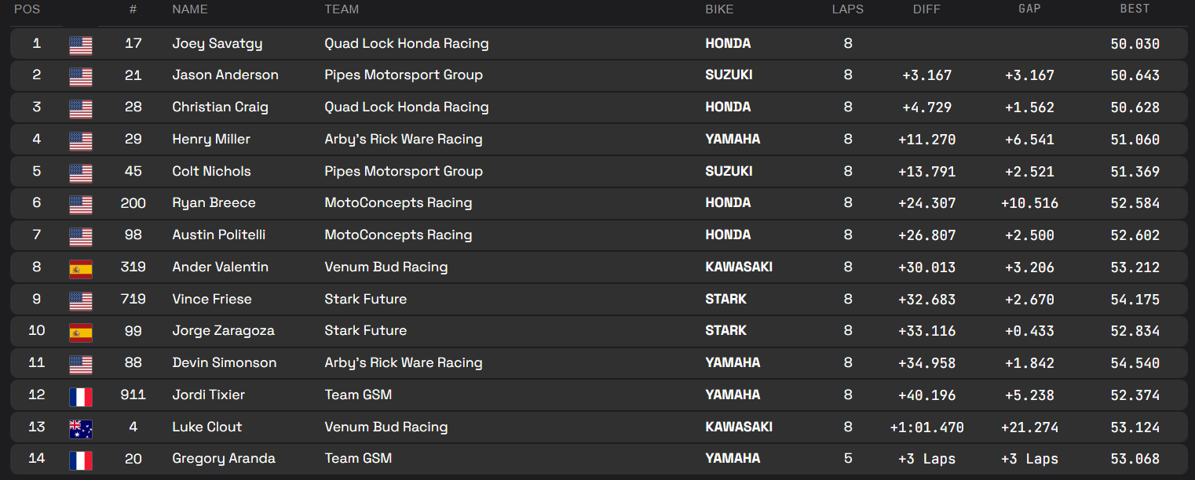Click the Spain flag beside Jorge Zaragoza
1195x480 pixels.
click(81, 333)
